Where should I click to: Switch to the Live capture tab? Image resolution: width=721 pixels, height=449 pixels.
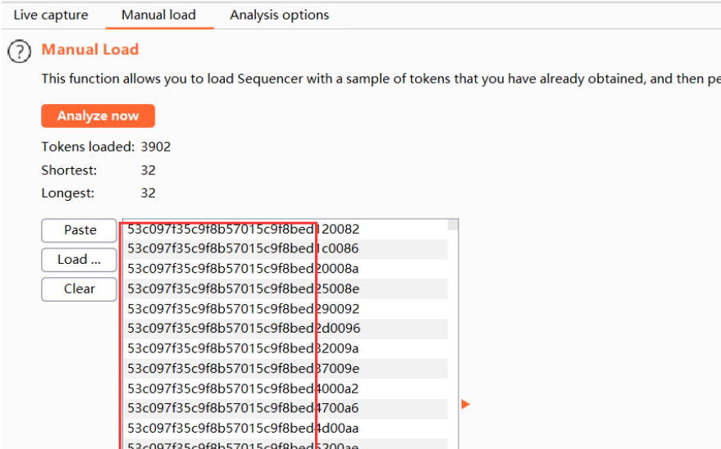tap(51, 15)
